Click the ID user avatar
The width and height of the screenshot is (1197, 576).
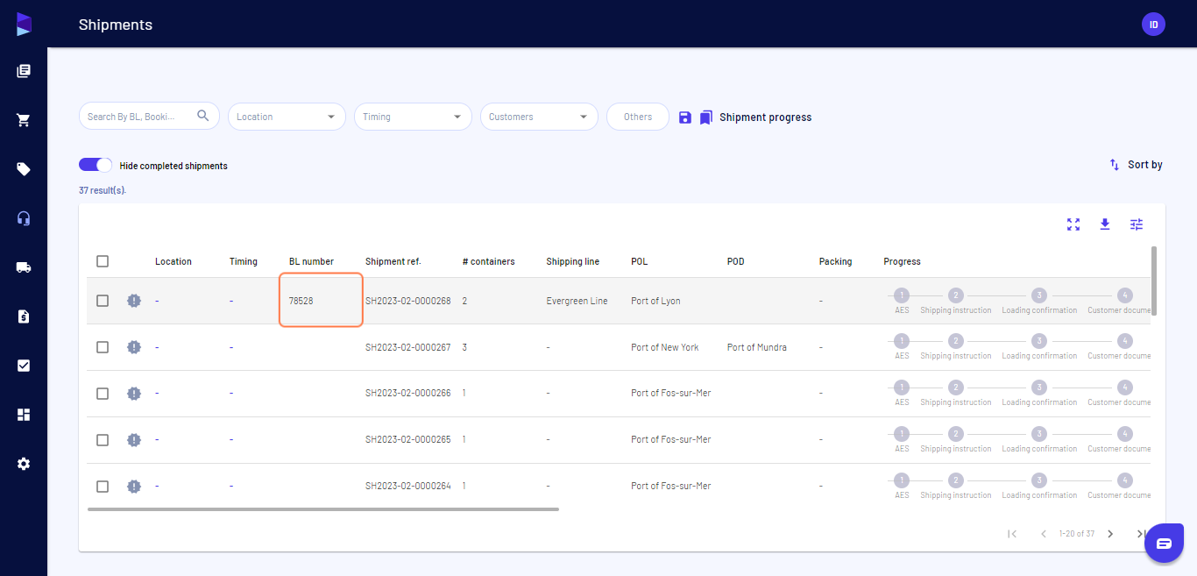point(1153,25)
